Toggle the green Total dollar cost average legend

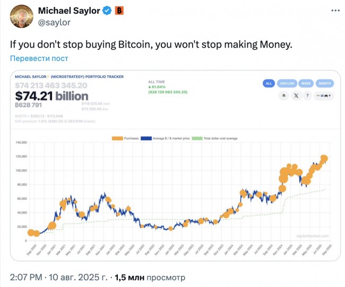click(197, 138)
